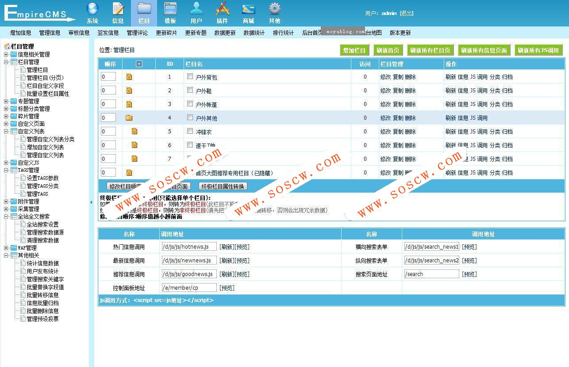Click the 增加栏目 button
Screen dimensions: 569x367
[355, 50]
